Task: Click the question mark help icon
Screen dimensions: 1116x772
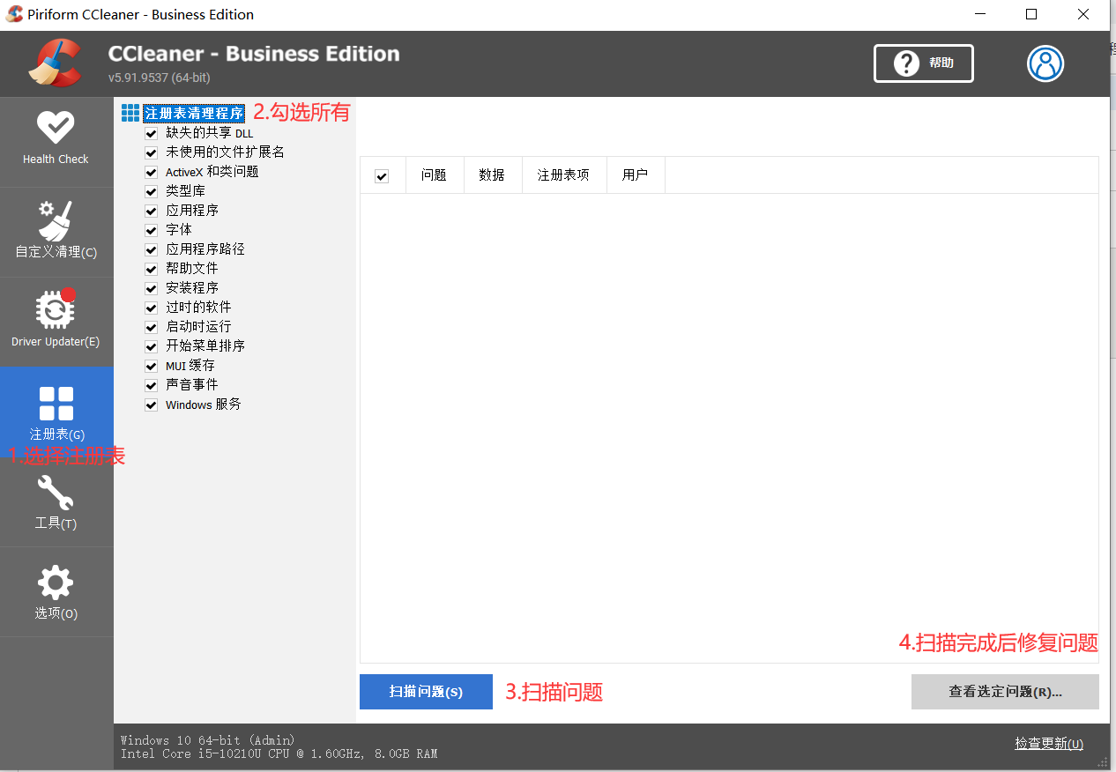Action: point(906,63)
